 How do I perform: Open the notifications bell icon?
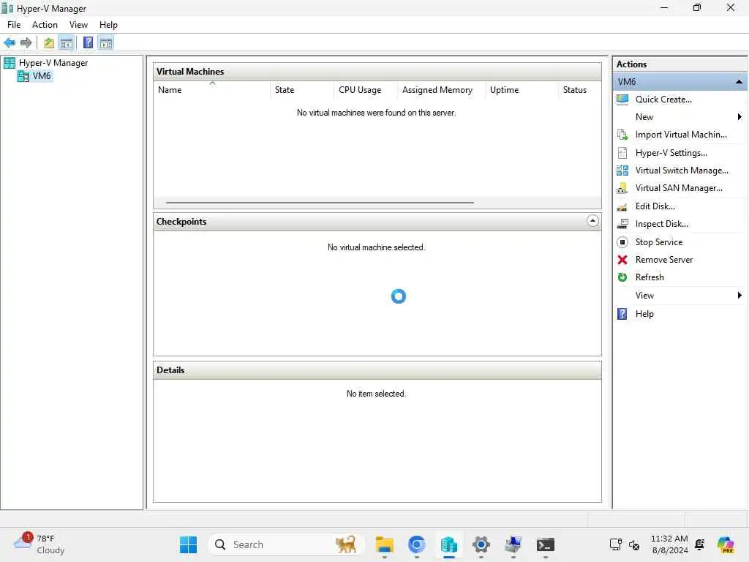tap(700, 544)
